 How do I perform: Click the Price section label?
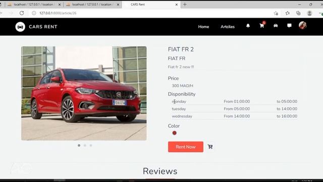pyautogui.click(x=173, y=78)
